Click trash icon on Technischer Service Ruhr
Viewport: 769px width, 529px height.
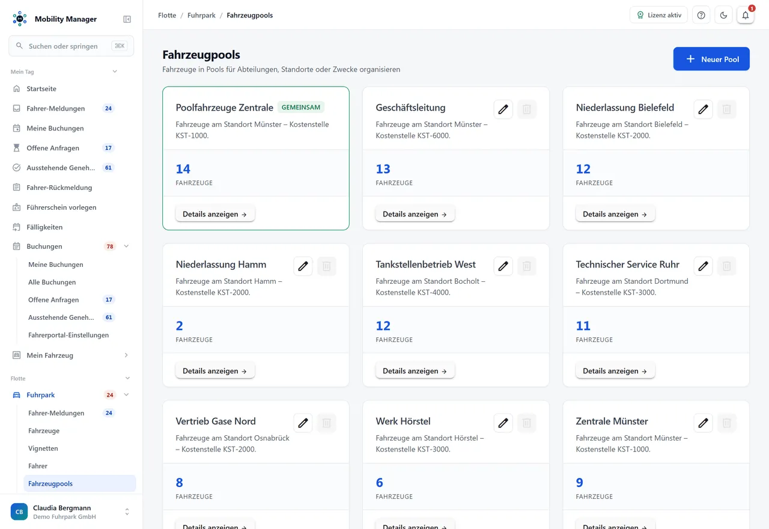727,266
